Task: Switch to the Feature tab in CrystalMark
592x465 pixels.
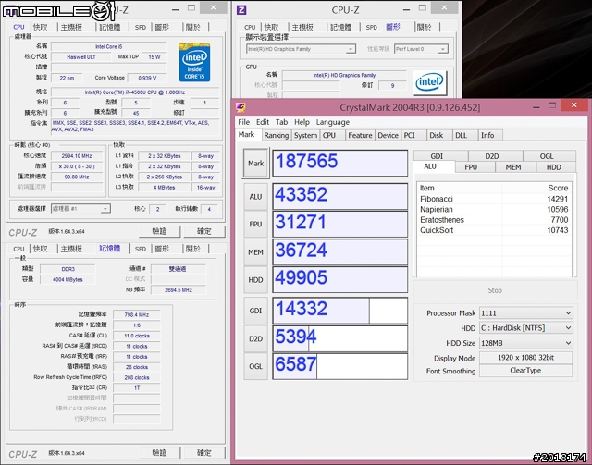Action: (360, 135)
